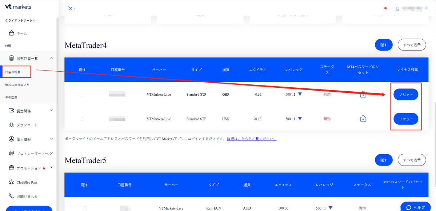This screenshot has height=211, width=436.
Task: Click the クライアントポータル sidebar label
Action: (20, 20)
